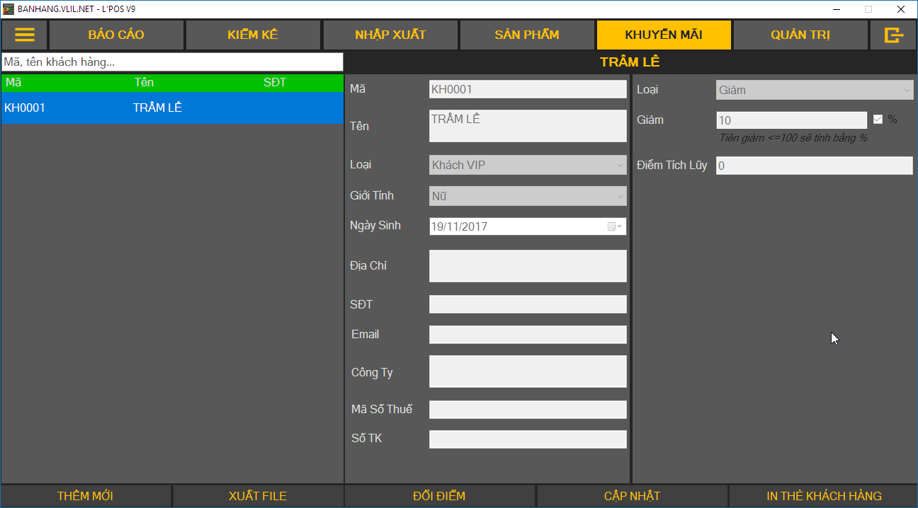Go to the NHẬP XUẤT tab
This screenshot has height=508, width=918.
tap(390, 35)
